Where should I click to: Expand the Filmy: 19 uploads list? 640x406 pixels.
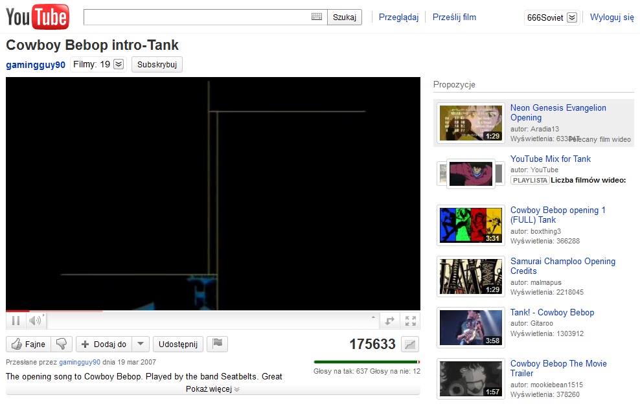119,64
